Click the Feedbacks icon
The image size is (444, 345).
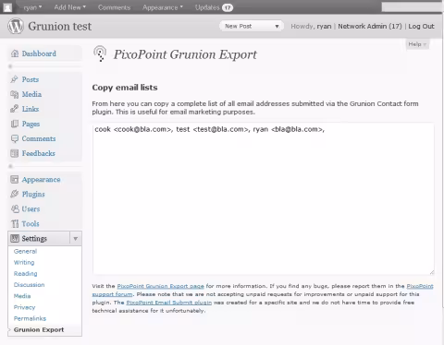pyautogui.click(x=14, y=153)
